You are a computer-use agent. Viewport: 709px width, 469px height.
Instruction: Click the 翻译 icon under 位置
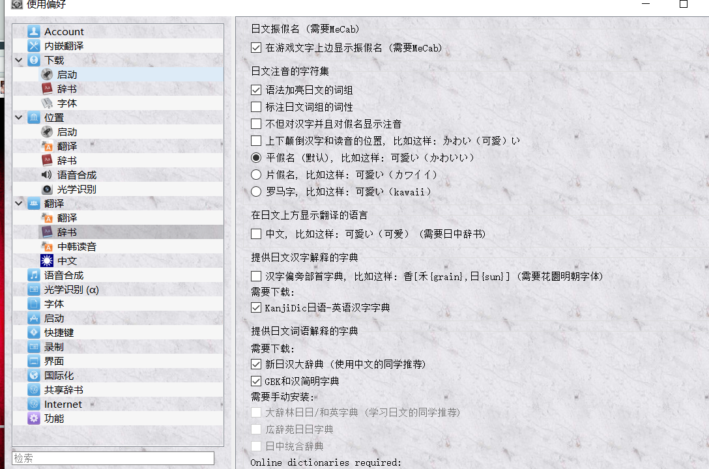[47, 146]
